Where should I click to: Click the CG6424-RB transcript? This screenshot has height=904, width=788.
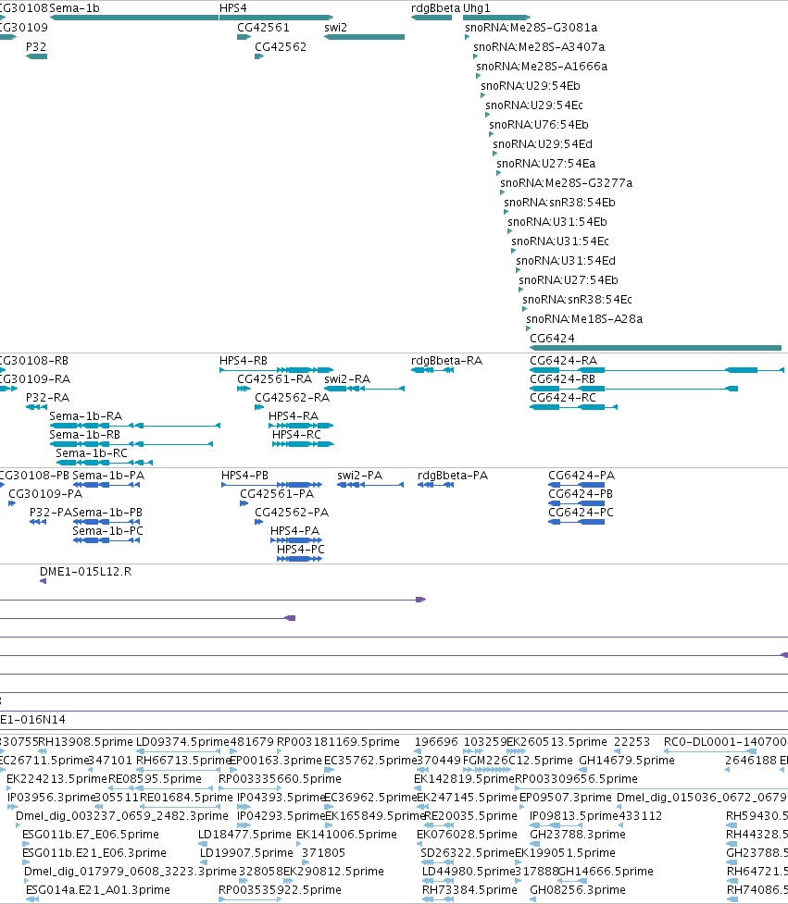[633, 389]
